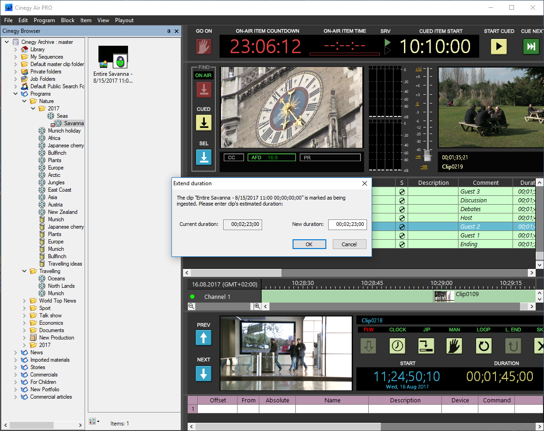Click the CUED find yellow arrow icon
The image size is (544, 431).
point(204,123)
